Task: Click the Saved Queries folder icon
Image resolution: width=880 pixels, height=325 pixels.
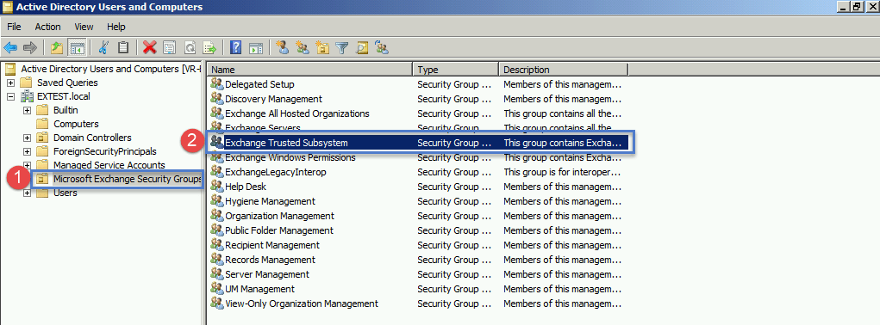Action: click(27, 83)
